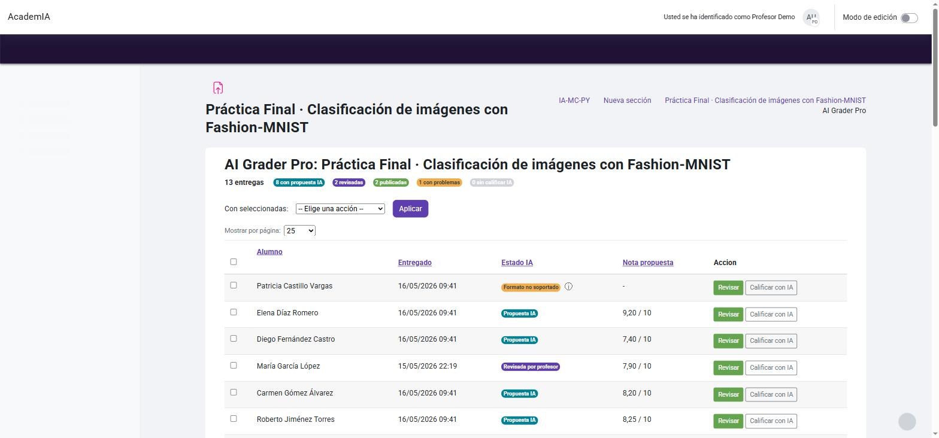The height and width of the screenshot is (438, 939).
Task: Select Roberto Jiménez Torres row checkbox
Action: click(234, 419)
